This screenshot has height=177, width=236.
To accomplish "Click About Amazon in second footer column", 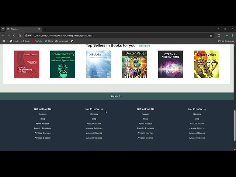I will point(94,124).
